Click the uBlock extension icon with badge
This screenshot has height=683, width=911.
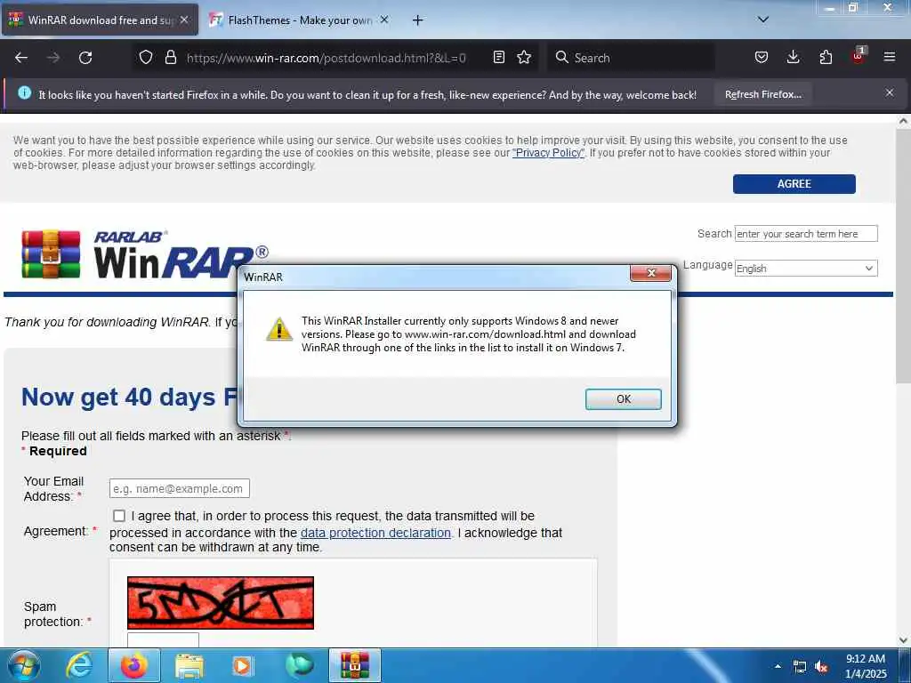859,56
